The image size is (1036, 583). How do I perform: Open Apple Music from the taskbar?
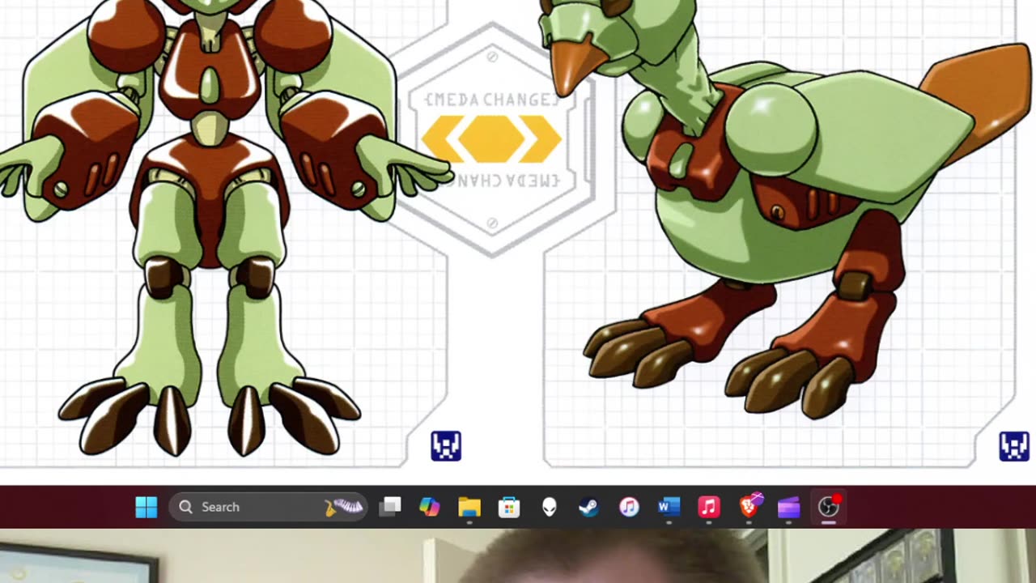coord(708,507)
